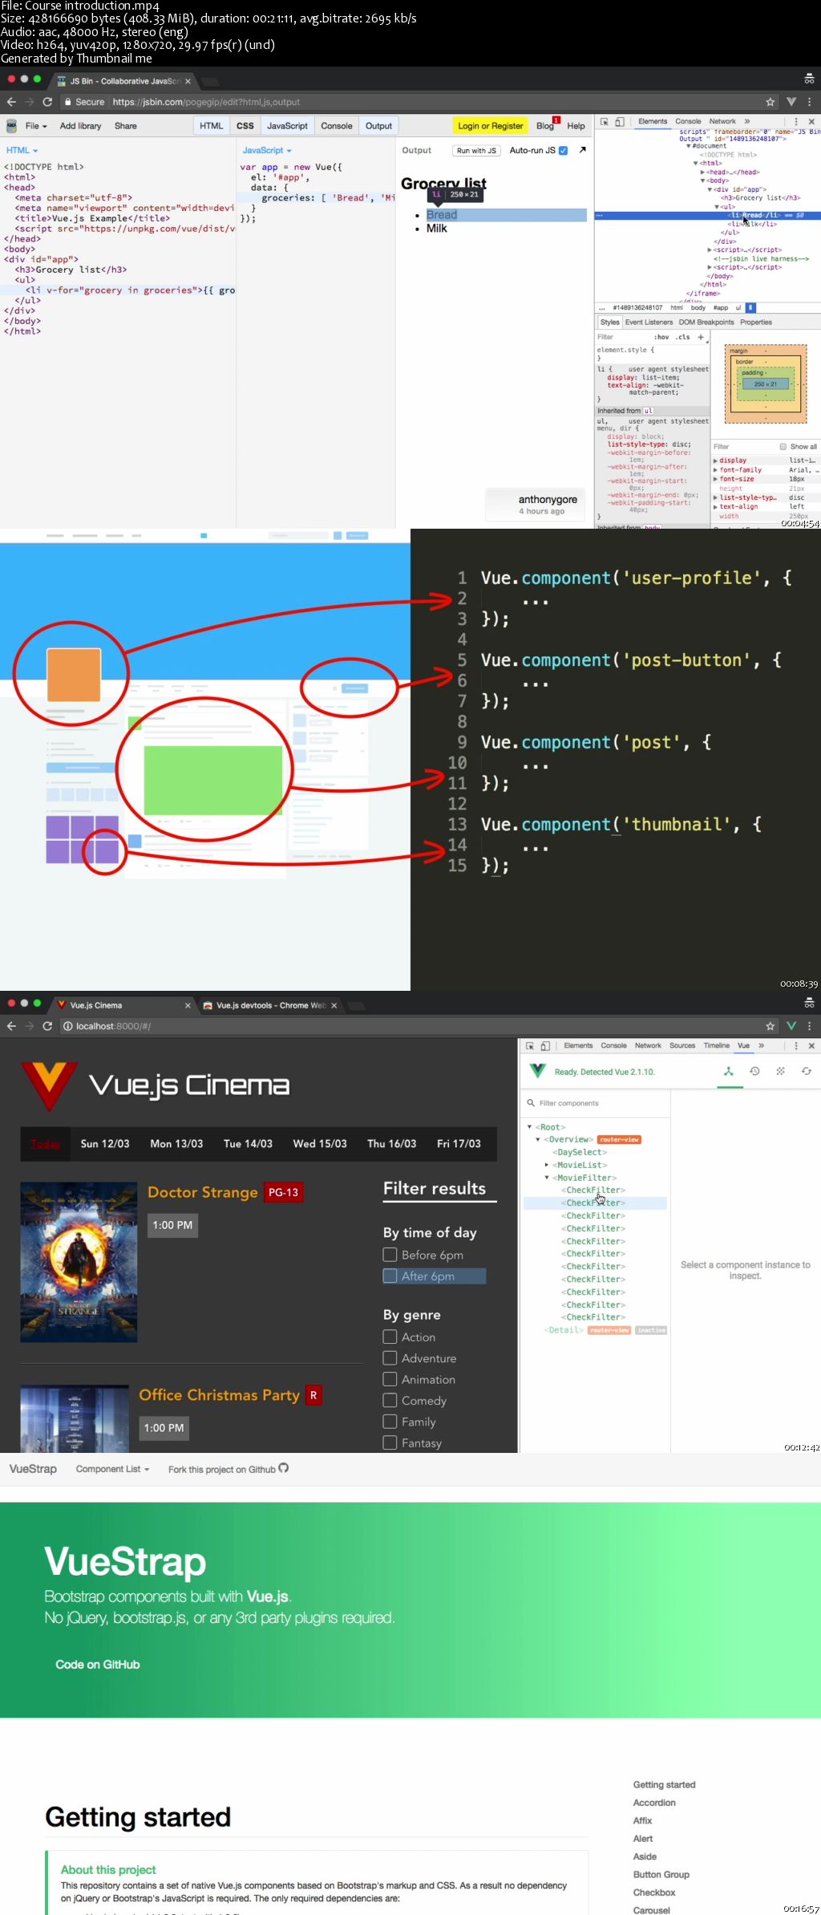
Task: Open the Chrome menu in the JS Bin window
Action: click(810, 102)
